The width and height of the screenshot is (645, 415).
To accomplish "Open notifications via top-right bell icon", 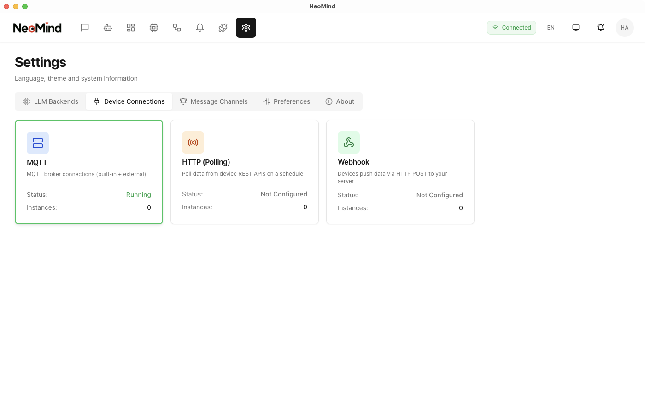I will (x=601, y=28).
